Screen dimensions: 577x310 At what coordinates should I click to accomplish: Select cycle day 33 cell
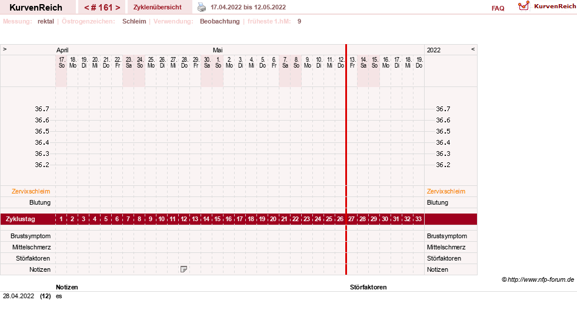pyautogui.click(x=418, y=219)
